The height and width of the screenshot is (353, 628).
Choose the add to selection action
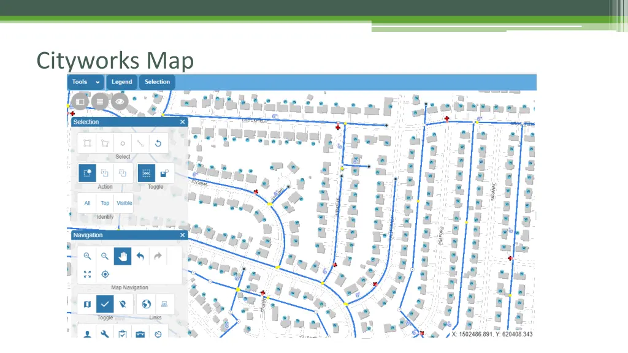point(105,173)
